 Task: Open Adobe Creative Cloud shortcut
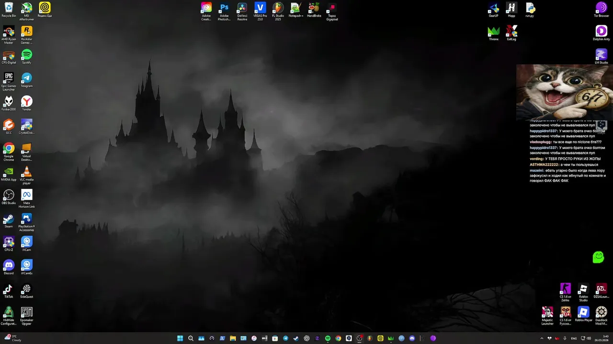(206, 11)
